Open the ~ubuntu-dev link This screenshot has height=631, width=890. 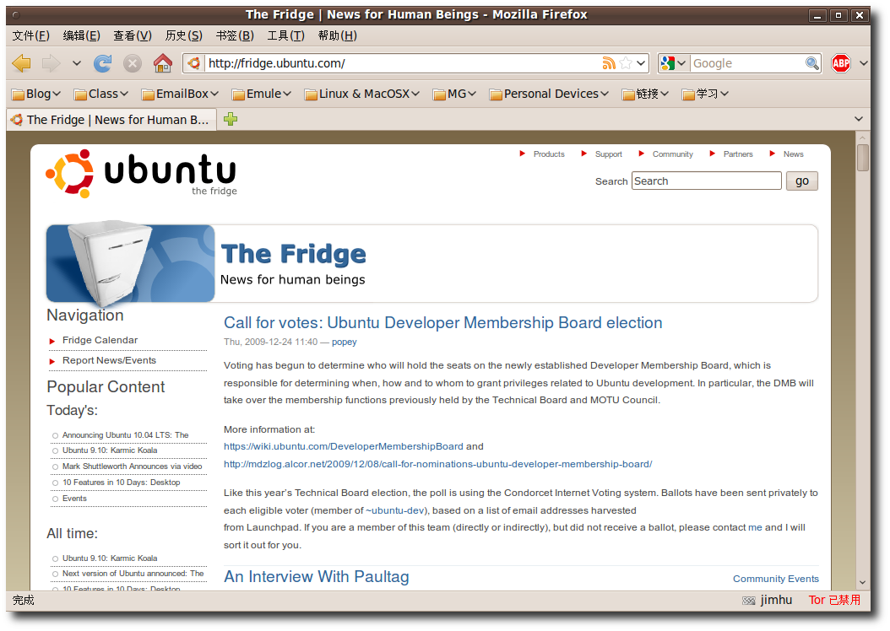[395, 511]
